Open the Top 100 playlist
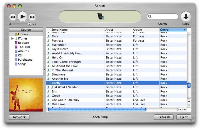The height and width of the screenshot is (129, 200). click(x=24, y=47)
